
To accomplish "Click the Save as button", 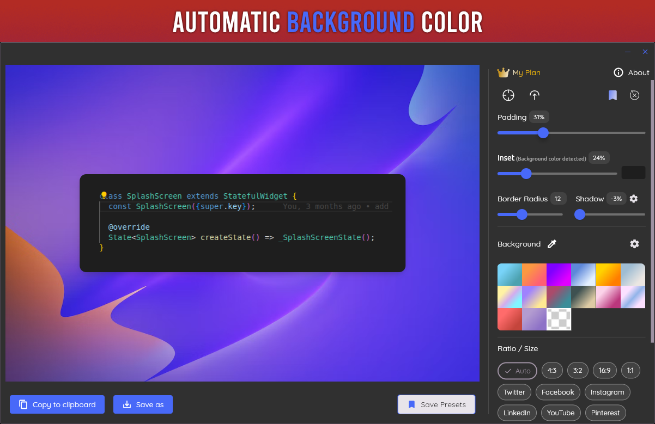I will (x=143, y=404).
